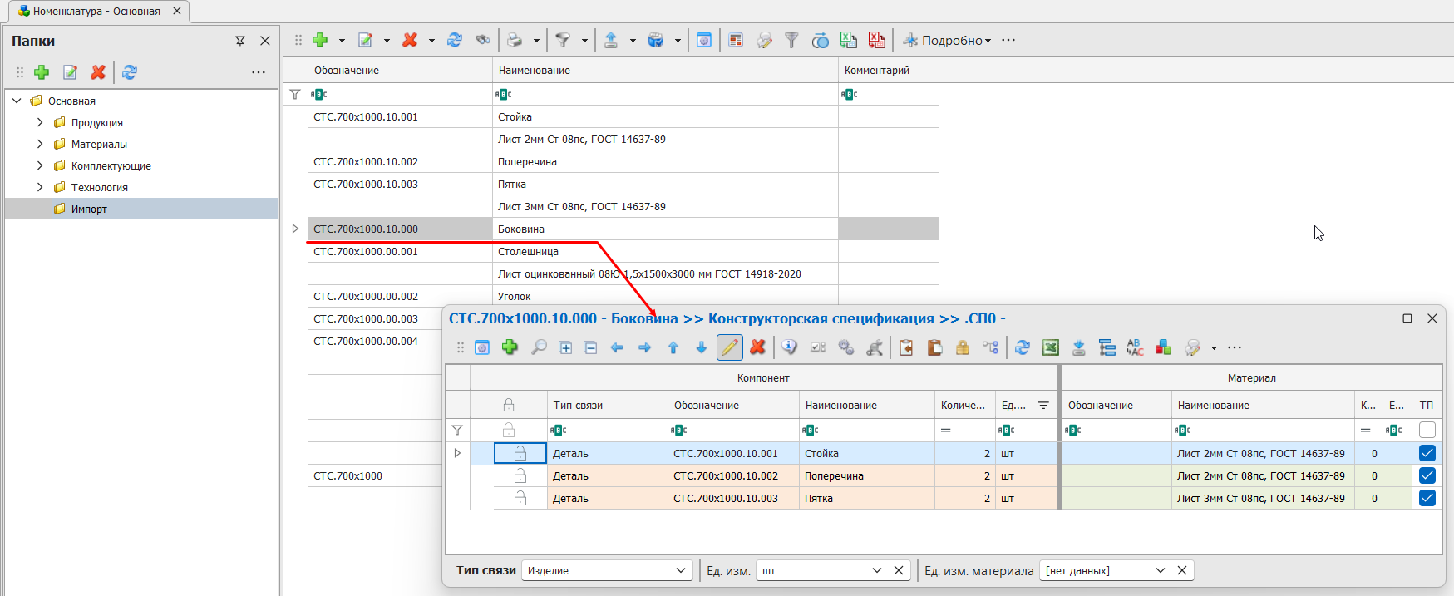Click refresh icon in the Папки panel
The width and height of the screenshot is (1454, 596).
click(130, 72)
